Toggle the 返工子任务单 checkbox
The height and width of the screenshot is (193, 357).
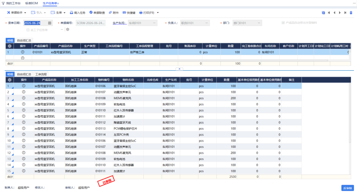click(x=28, y=30)
